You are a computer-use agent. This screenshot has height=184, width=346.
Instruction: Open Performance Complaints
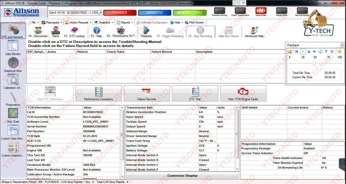pyautogui.click(x=98, y=94)
